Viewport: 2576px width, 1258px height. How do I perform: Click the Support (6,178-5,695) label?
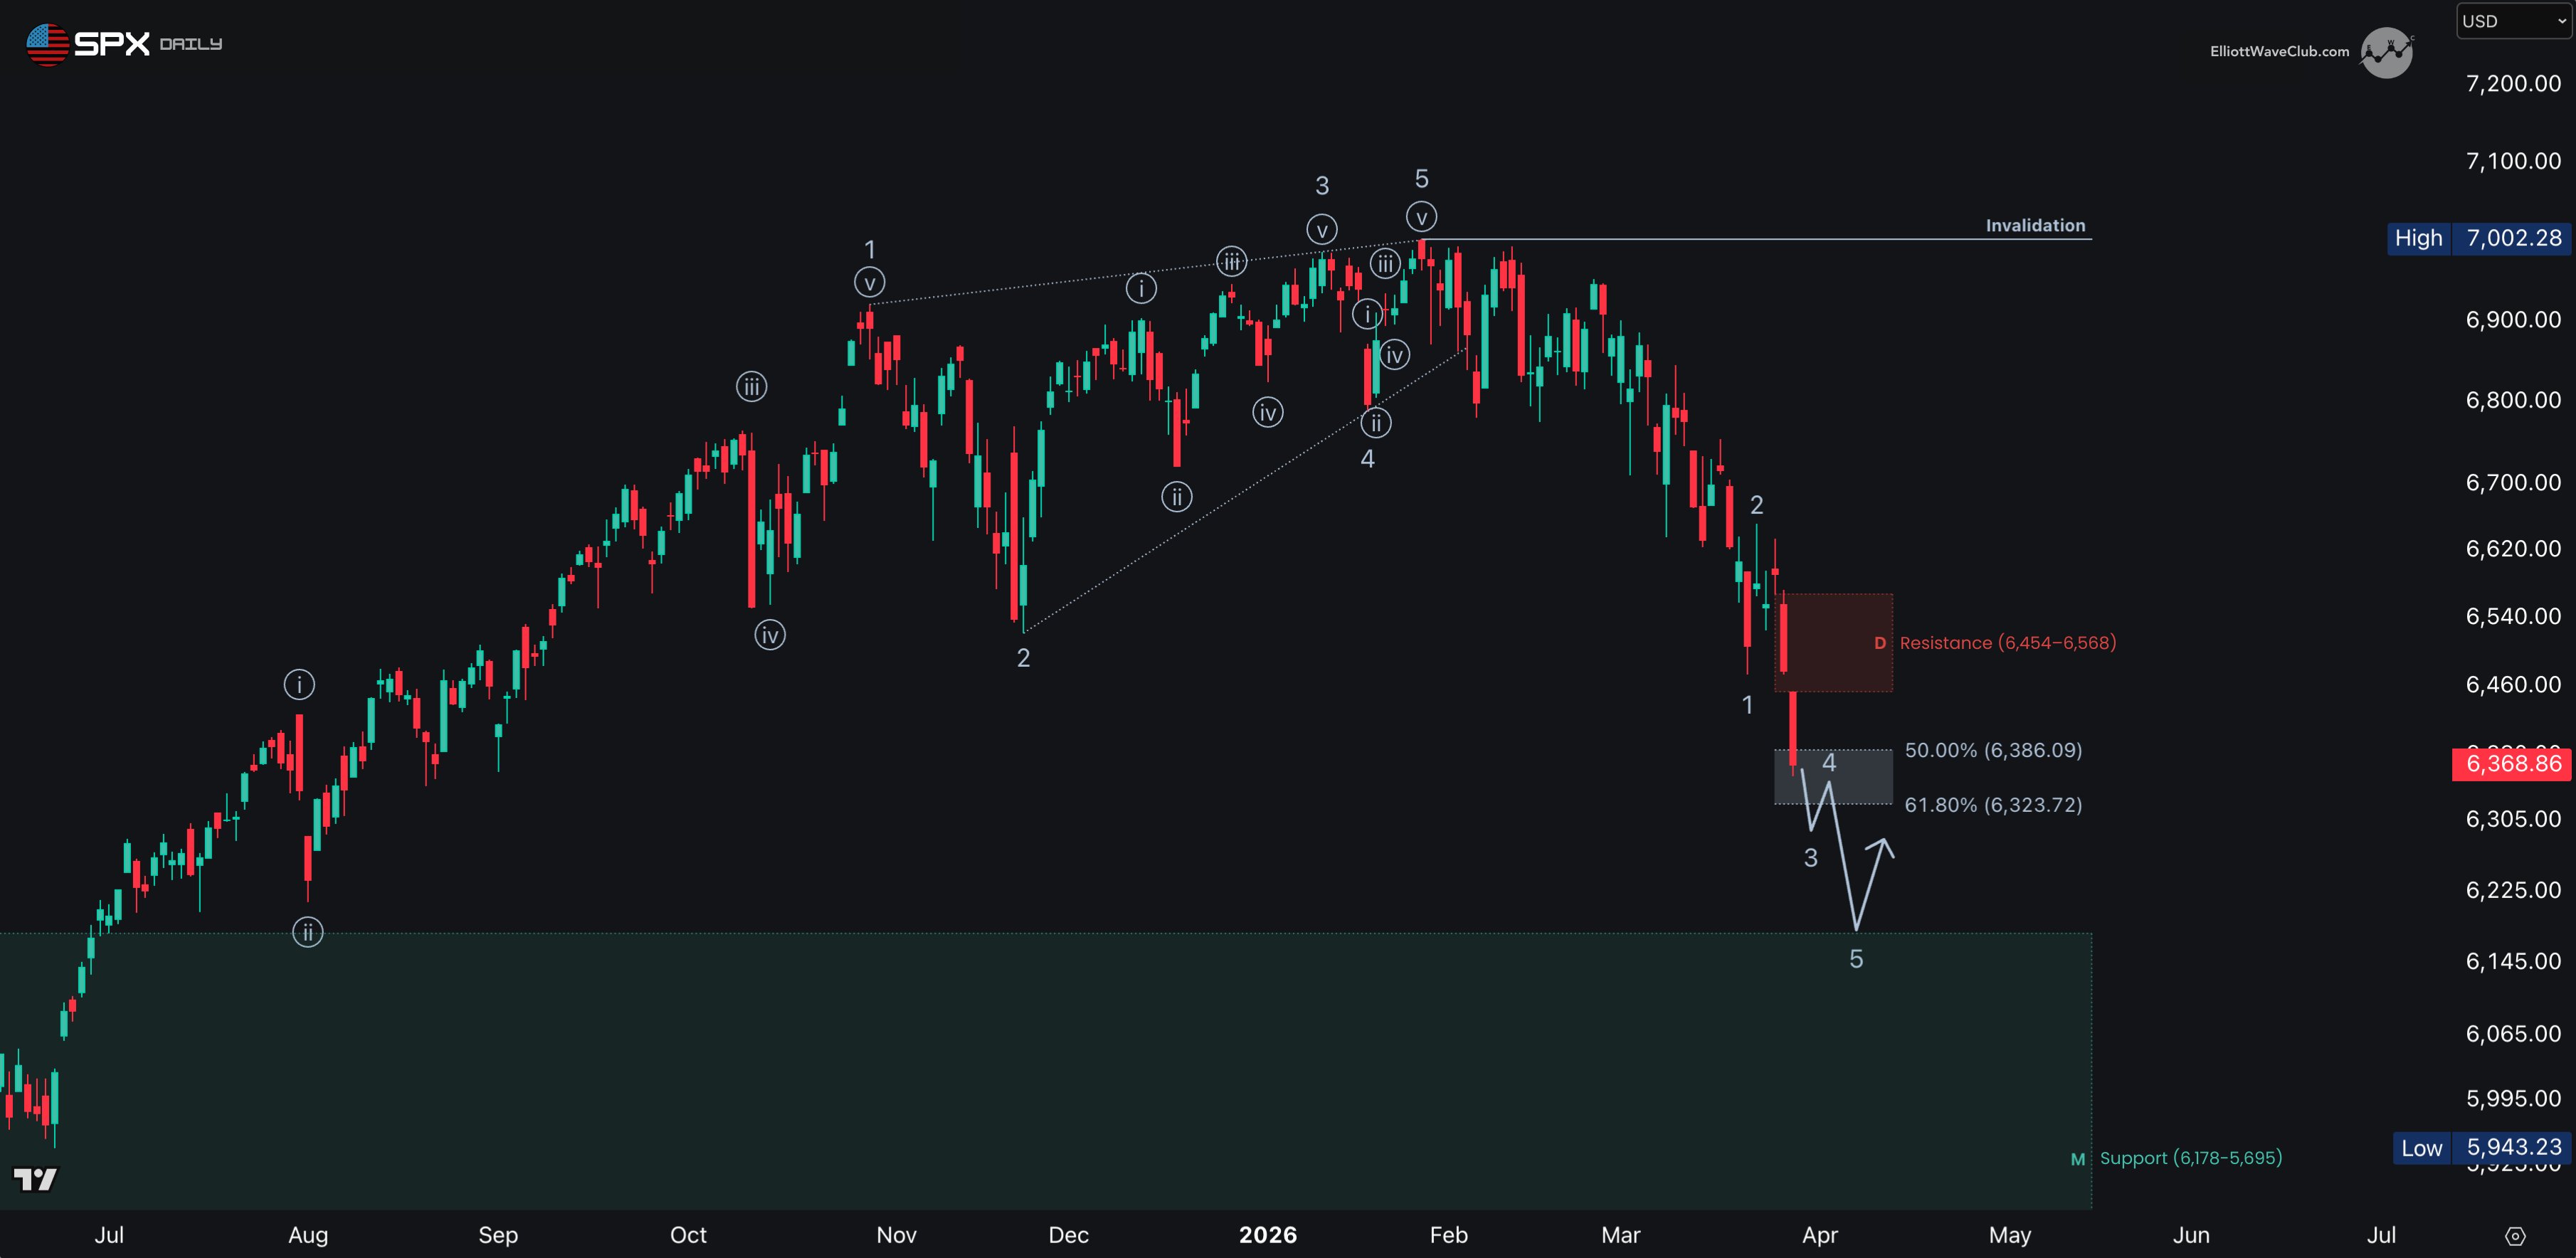[x=2190, y=1158]
